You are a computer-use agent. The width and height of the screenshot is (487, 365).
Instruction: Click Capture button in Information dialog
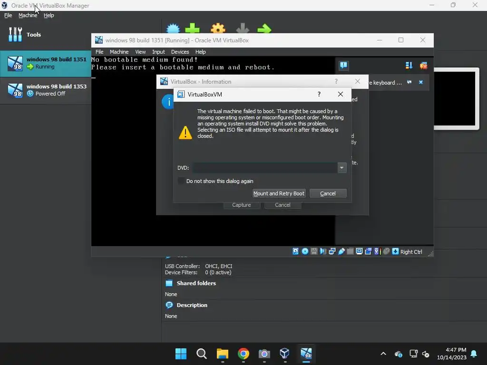tap(241, 205)
